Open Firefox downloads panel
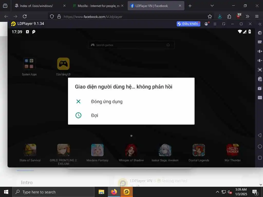 pyautogui.click(x=220, y=16)
